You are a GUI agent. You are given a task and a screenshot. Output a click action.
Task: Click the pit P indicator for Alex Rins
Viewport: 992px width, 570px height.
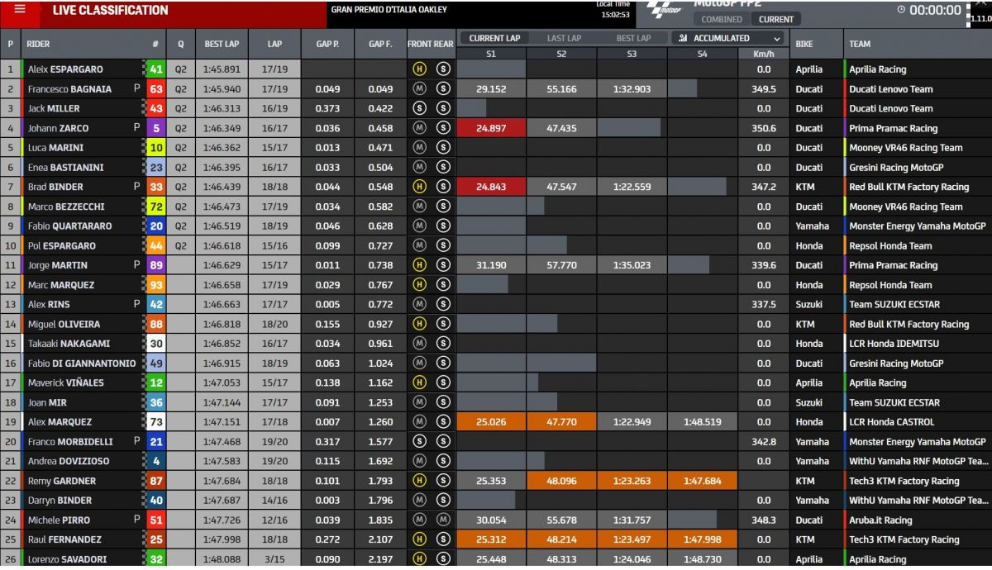click(x=136, y=304)
